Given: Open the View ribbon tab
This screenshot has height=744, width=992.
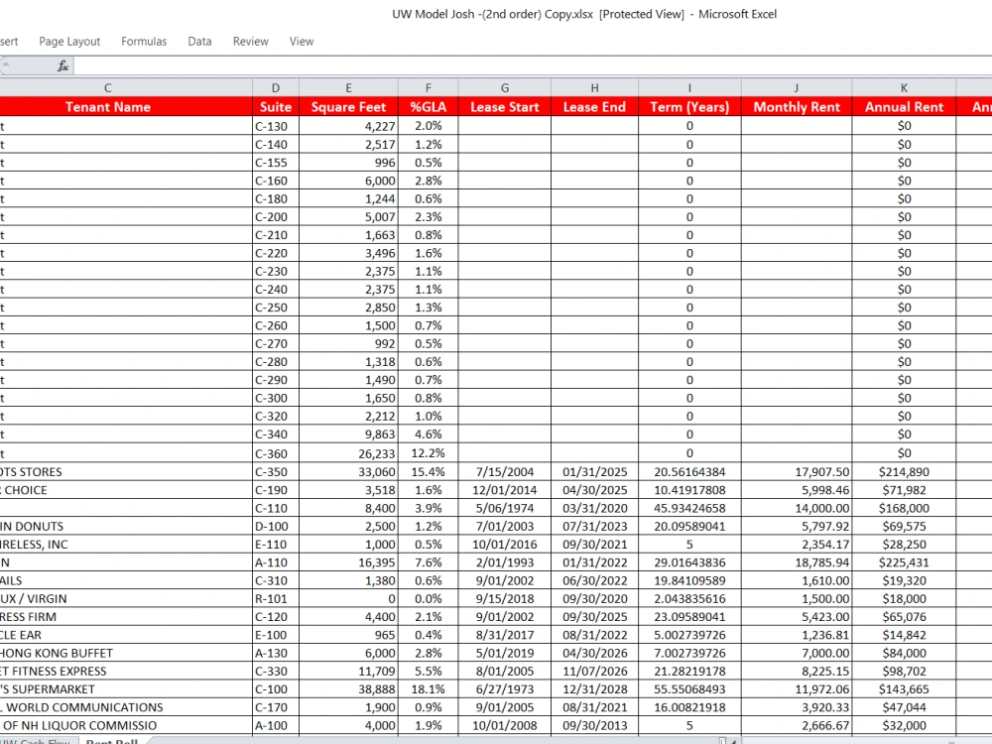Looking at the screenshot, I should 302,41.
